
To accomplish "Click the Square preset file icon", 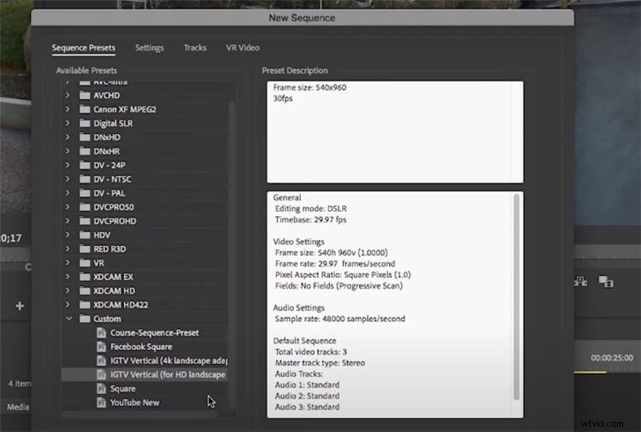I will tap(101, 388).
